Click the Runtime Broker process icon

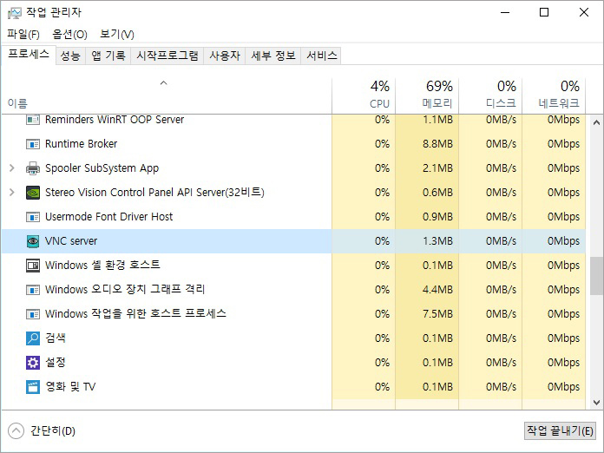coord(33,144)
